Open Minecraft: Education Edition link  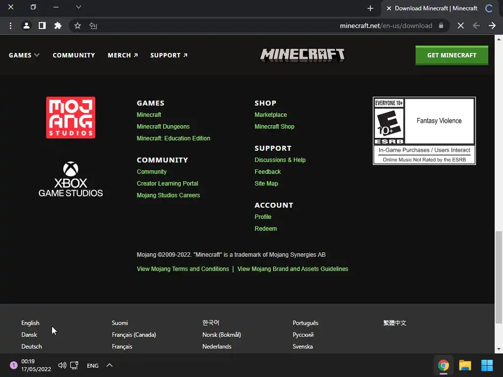(173, 138)
